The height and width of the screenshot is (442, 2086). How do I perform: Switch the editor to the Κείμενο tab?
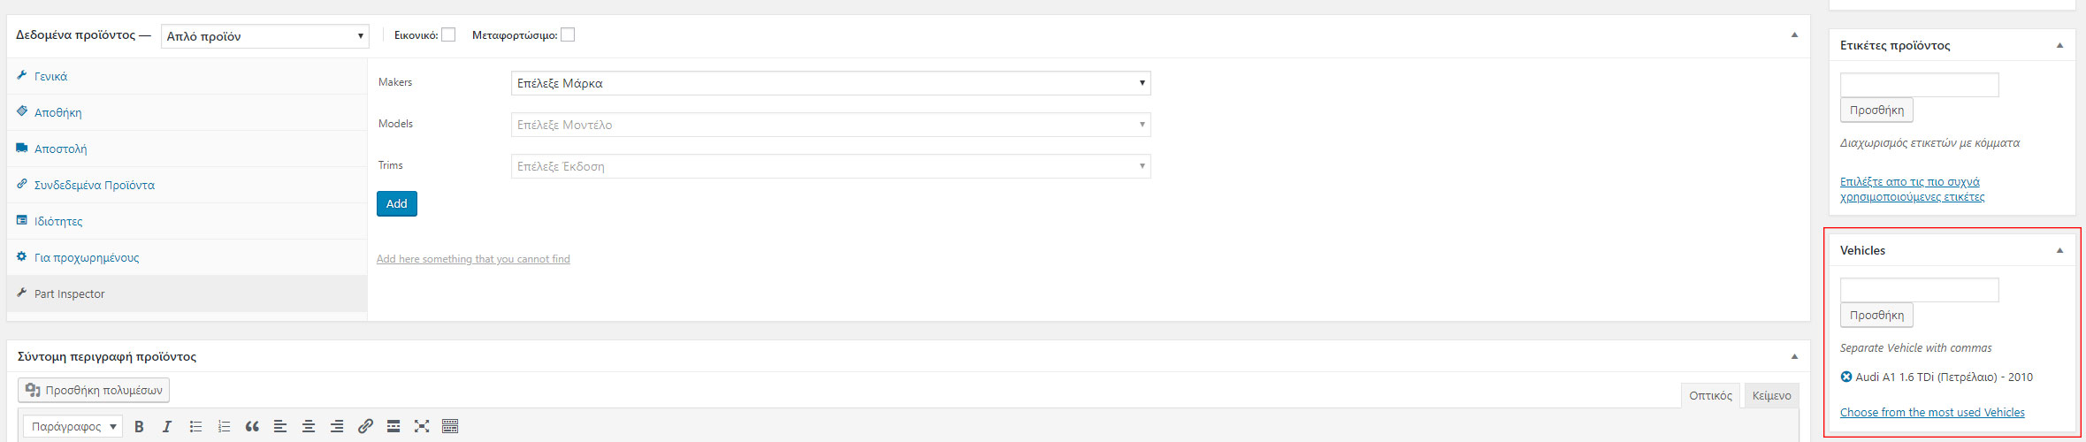[x=1771, y=396]
